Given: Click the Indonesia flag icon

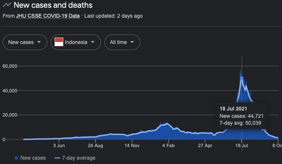Looking at the screenshot, I should [59, 42].
